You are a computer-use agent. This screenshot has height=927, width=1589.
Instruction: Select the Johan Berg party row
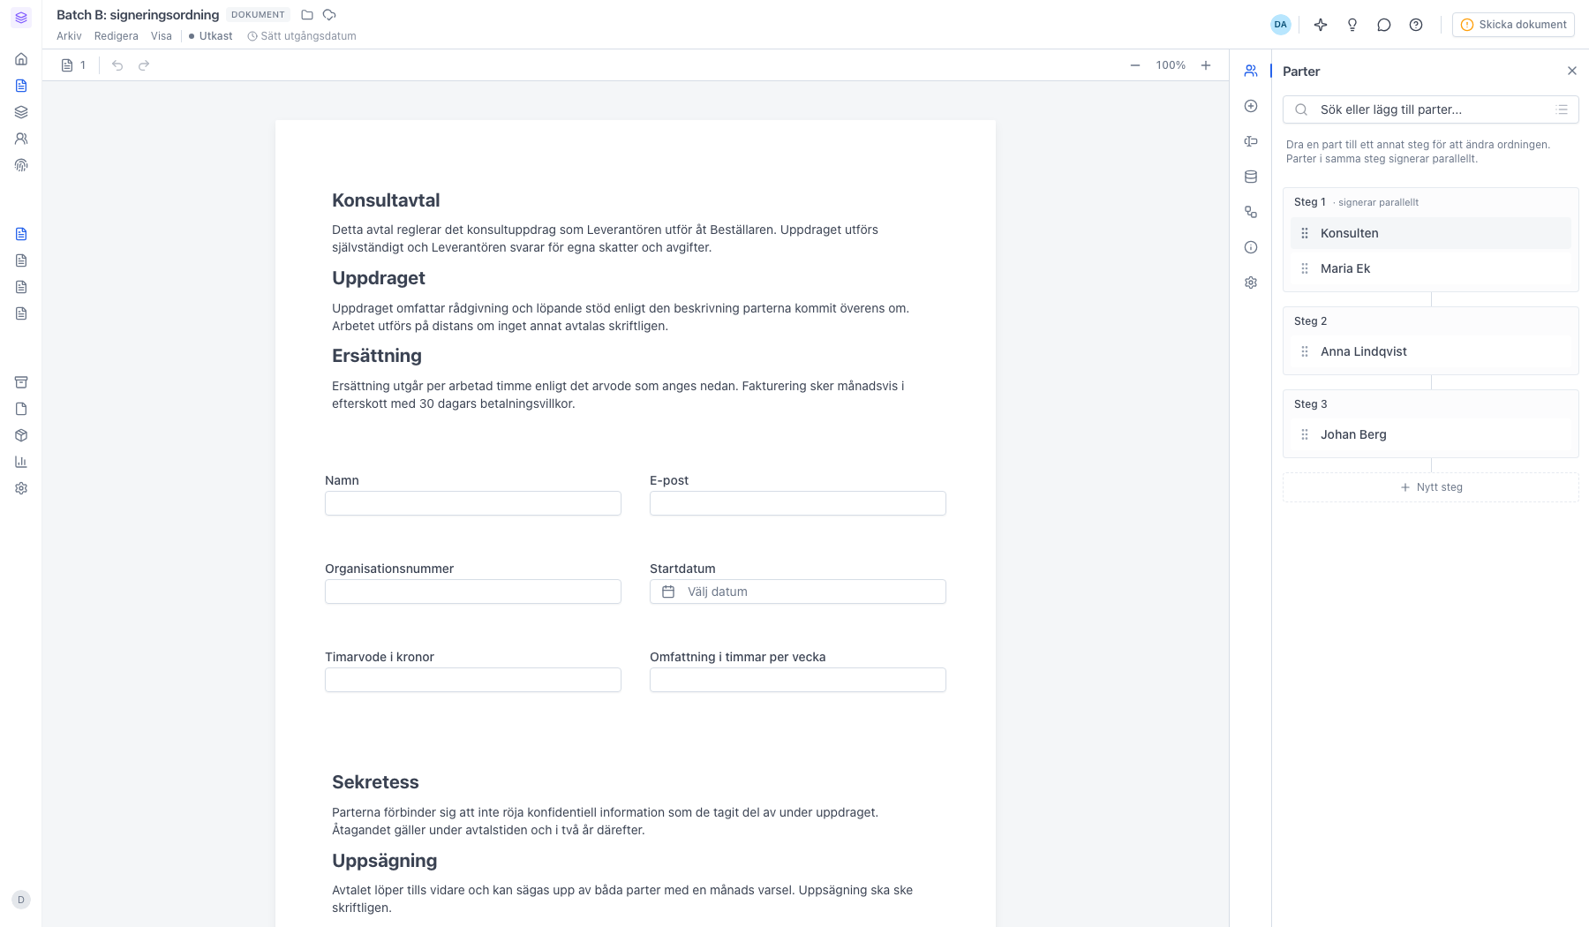(1431, 434)
